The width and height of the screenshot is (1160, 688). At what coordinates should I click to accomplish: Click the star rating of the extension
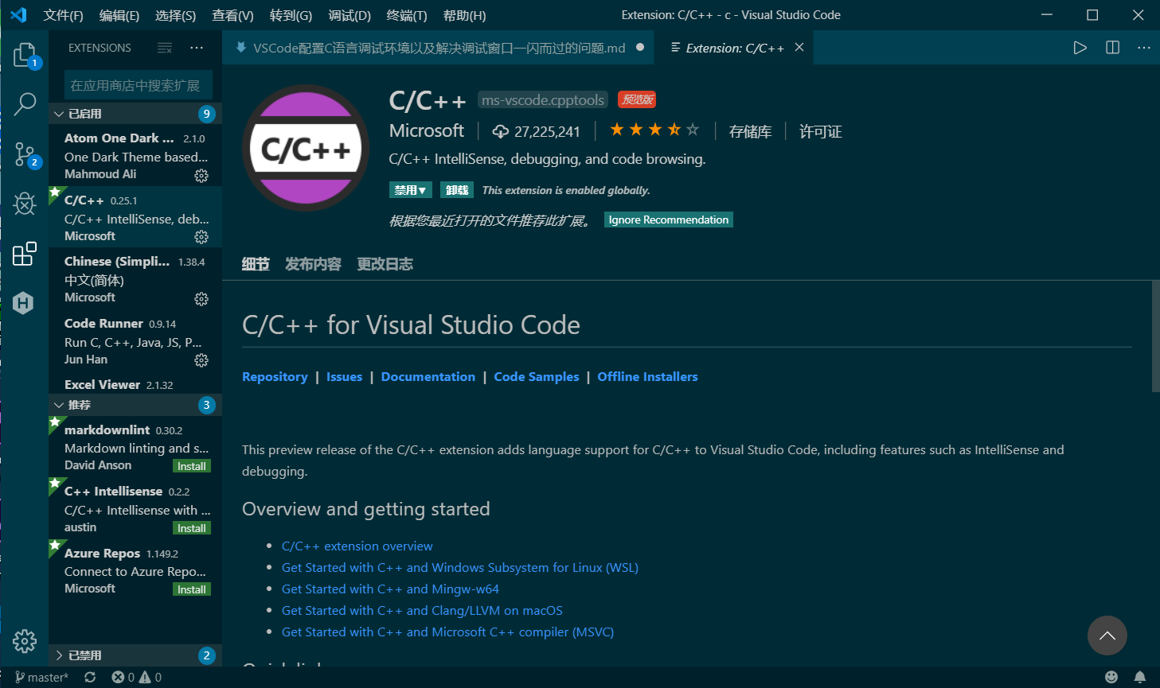coord(654,130)
